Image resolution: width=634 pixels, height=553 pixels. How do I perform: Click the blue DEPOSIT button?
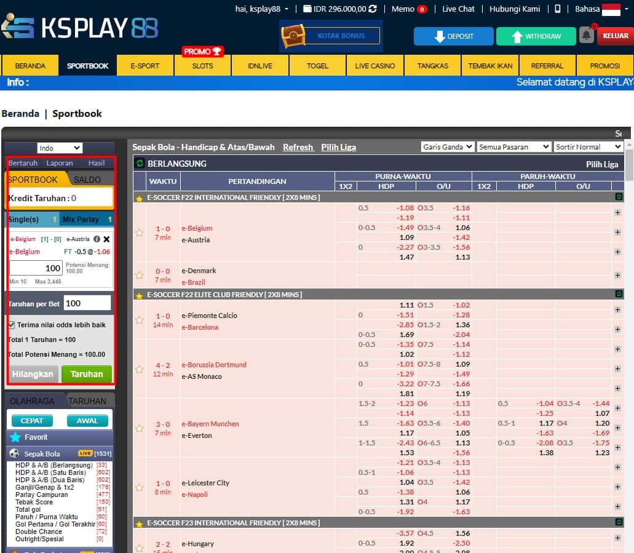[x=453, y=36]
